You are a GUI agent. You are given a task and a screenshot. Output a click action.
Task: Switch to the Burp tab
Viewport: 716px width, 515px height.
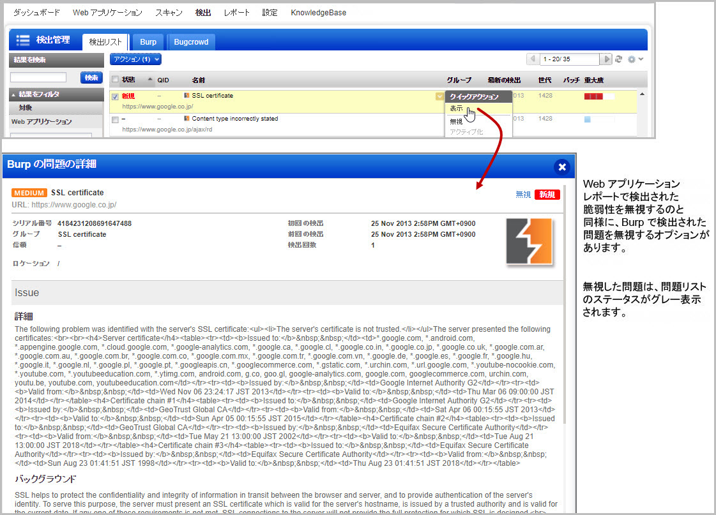pos(148,42)
